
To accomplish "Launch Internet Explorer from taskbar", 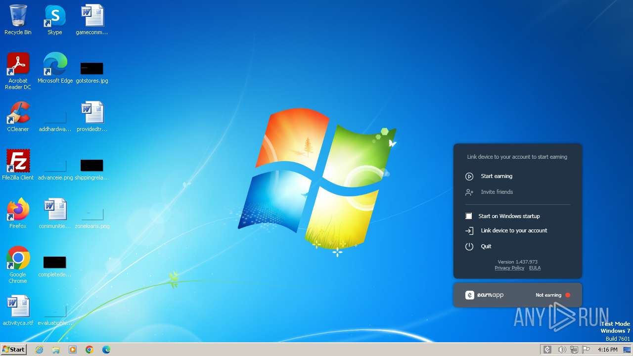I will point(39,350).
